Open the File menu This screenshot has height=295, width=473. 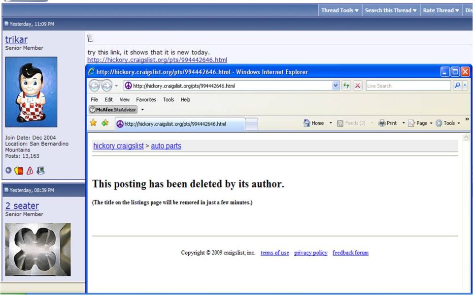[x=95, y=100]
